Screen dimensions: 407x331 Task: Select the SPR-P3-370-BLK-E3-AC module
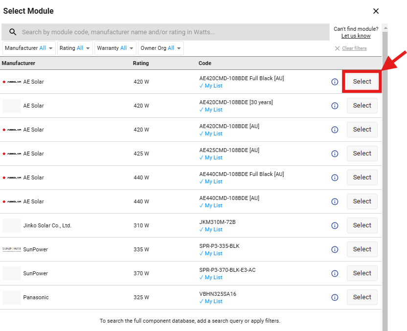pyautogui.click(x=362, y=273)
